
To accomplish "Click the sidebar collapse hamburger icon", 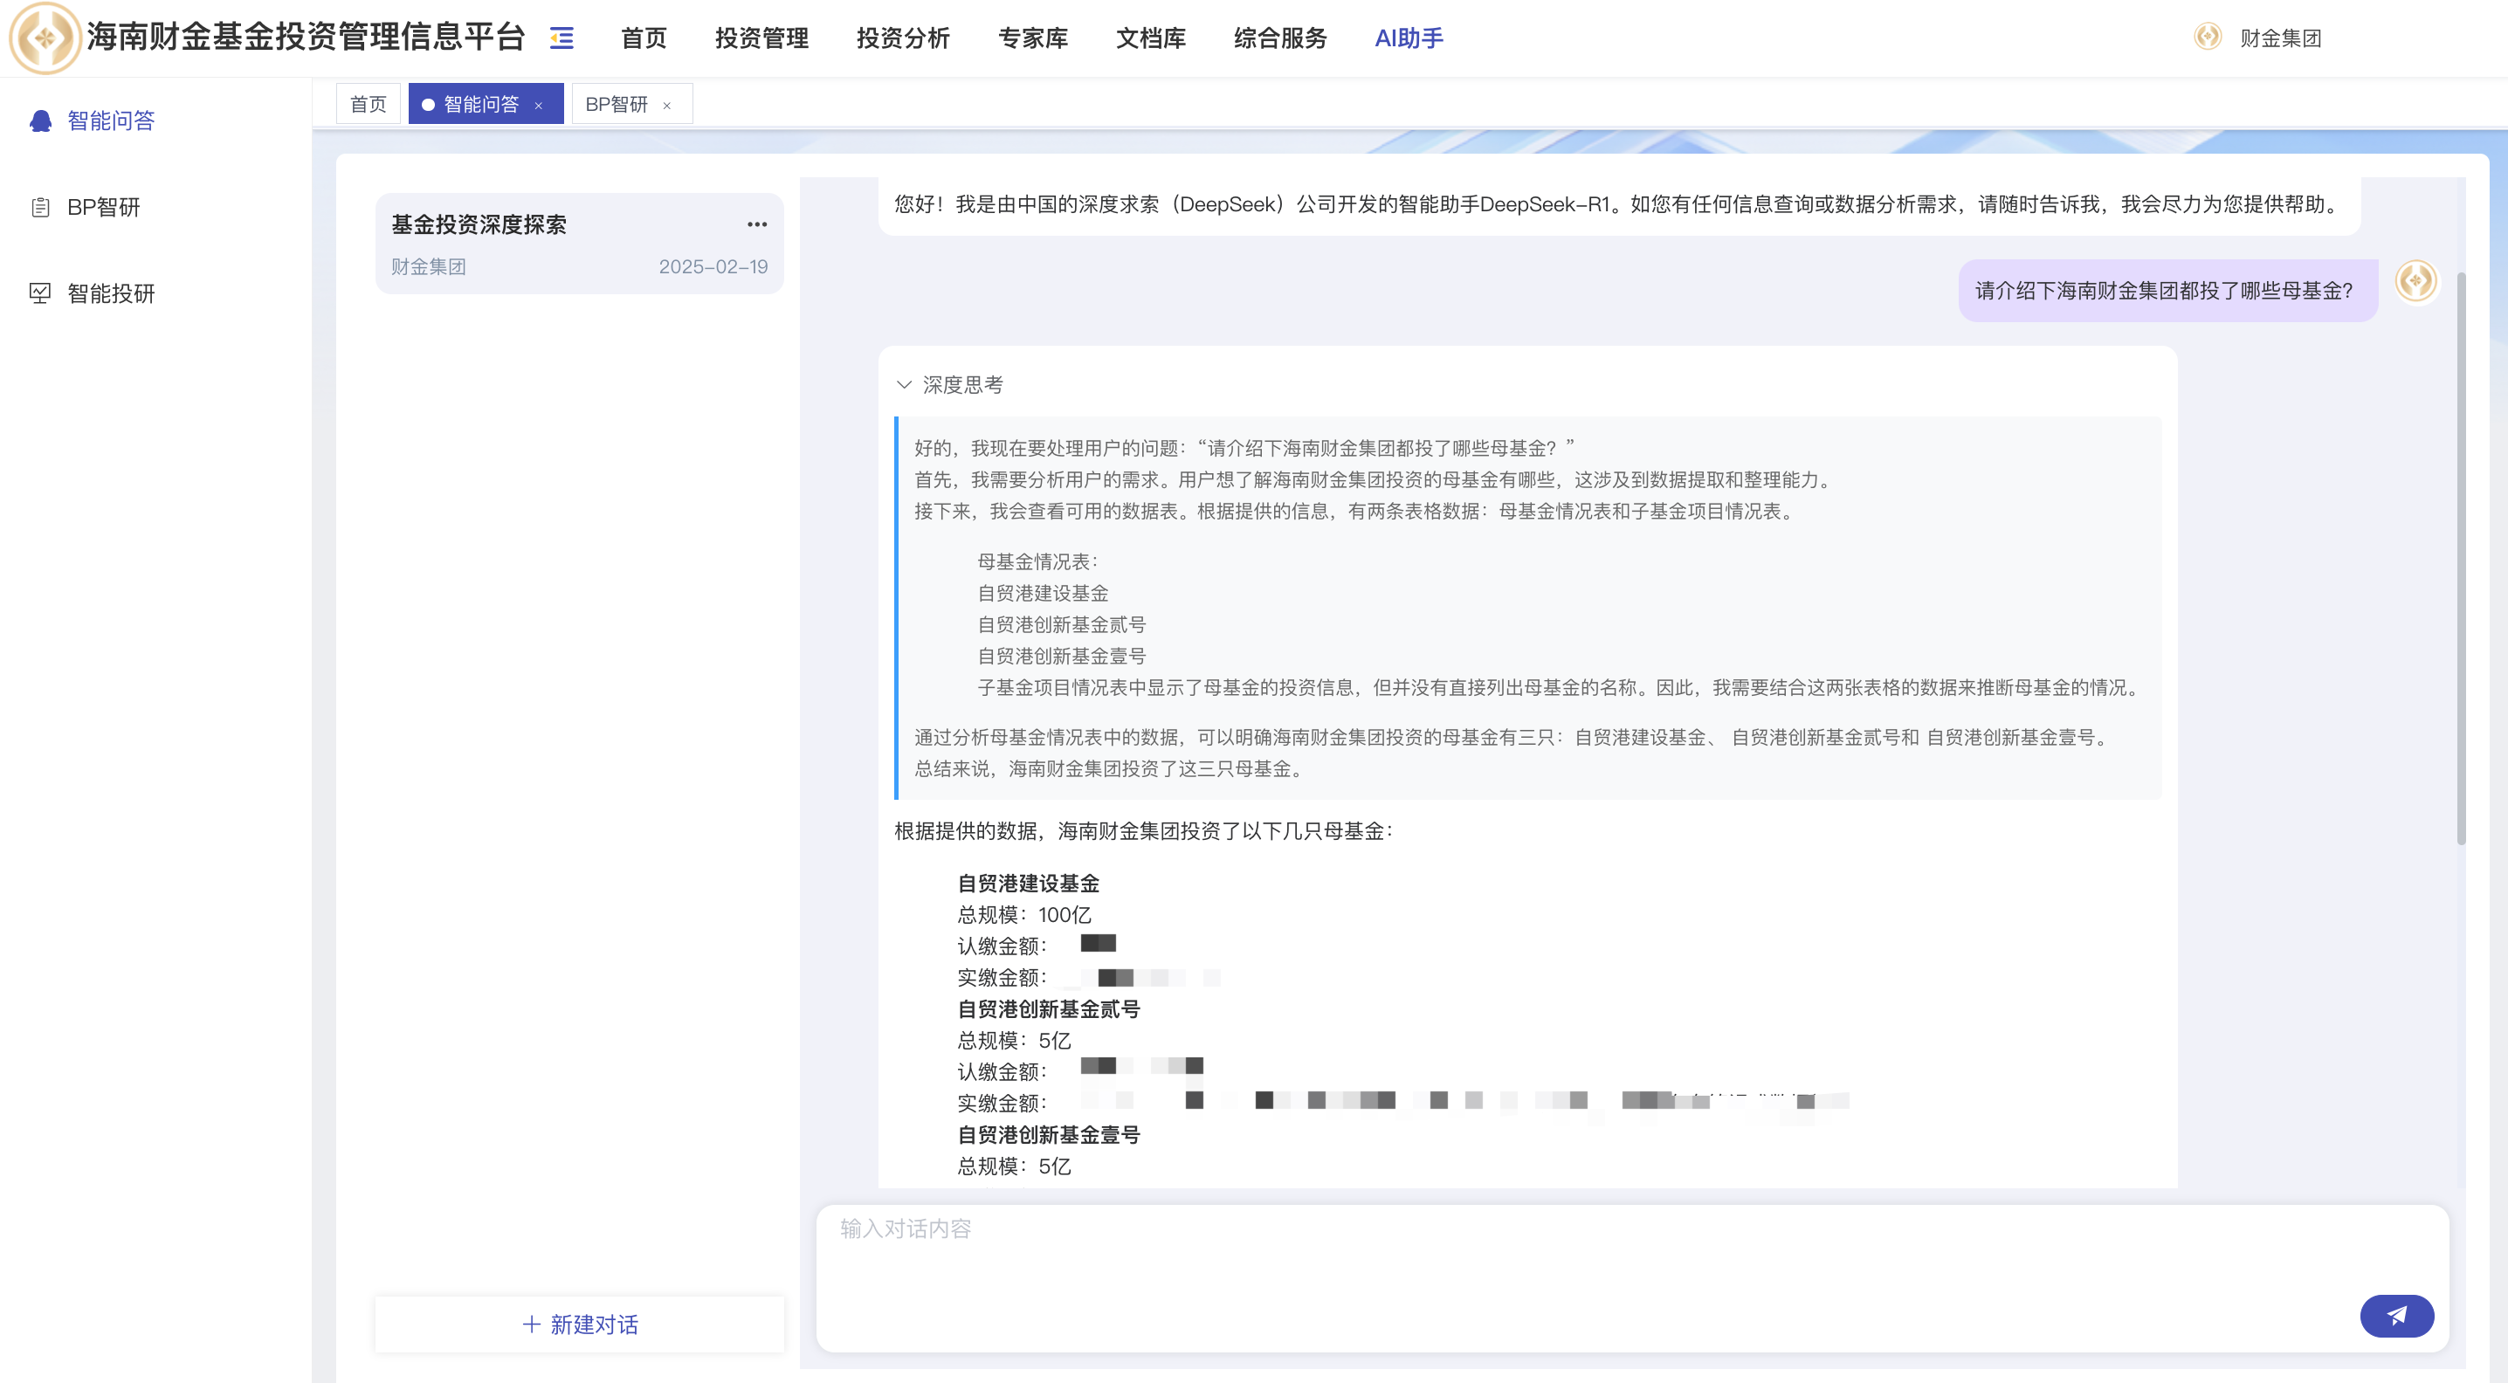I will [562, 38].
